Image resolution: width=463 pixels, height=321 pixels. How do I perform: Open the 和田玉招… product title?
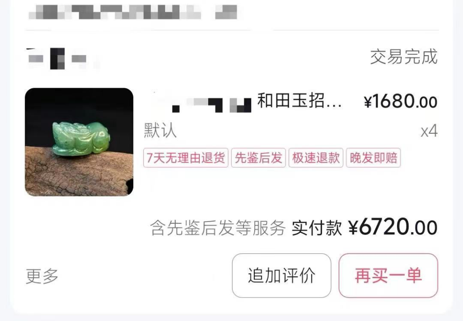click(299, 101)
